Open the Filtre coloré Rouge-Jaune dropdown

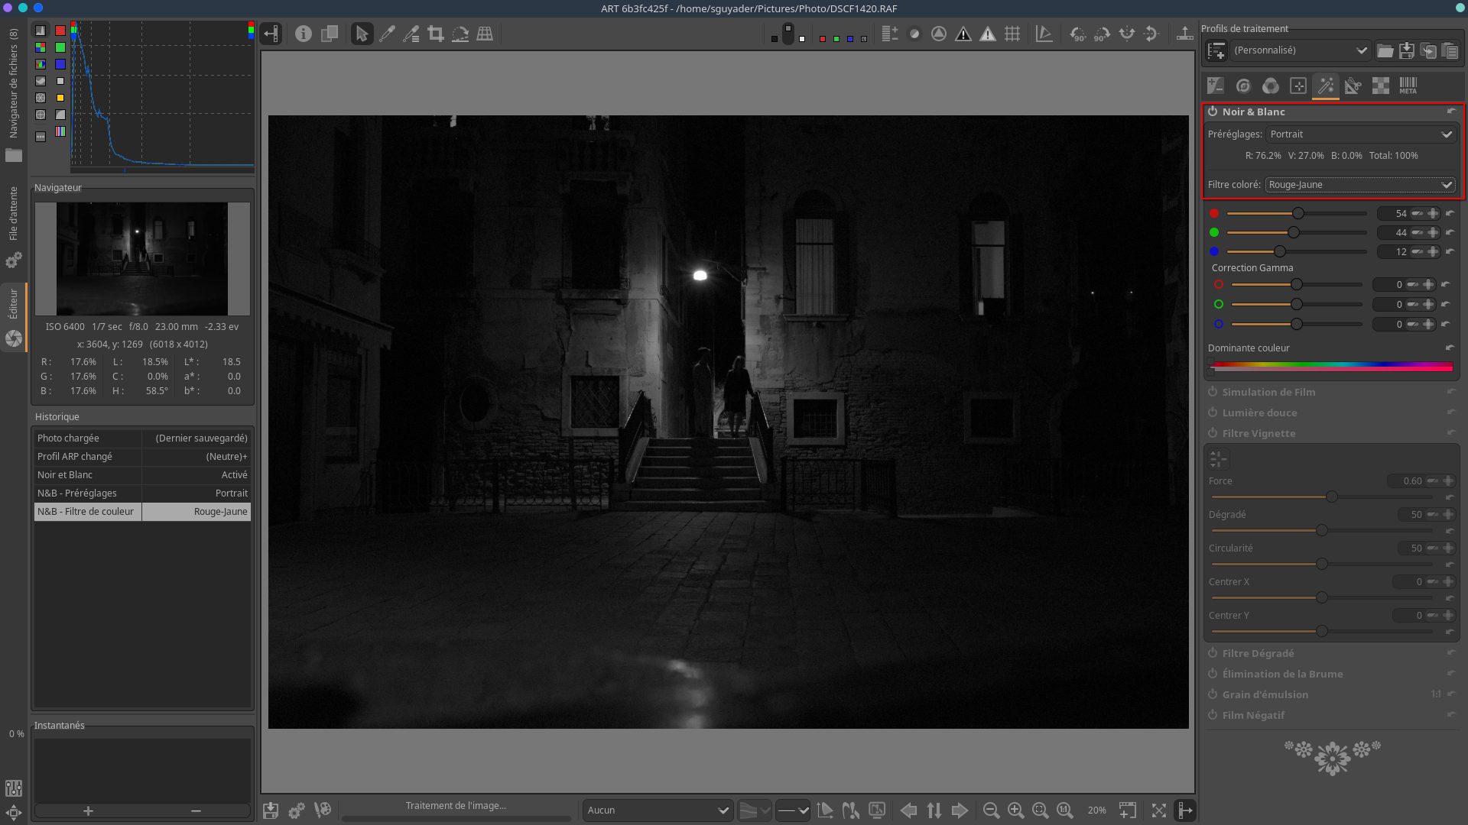pos(1359,185)
